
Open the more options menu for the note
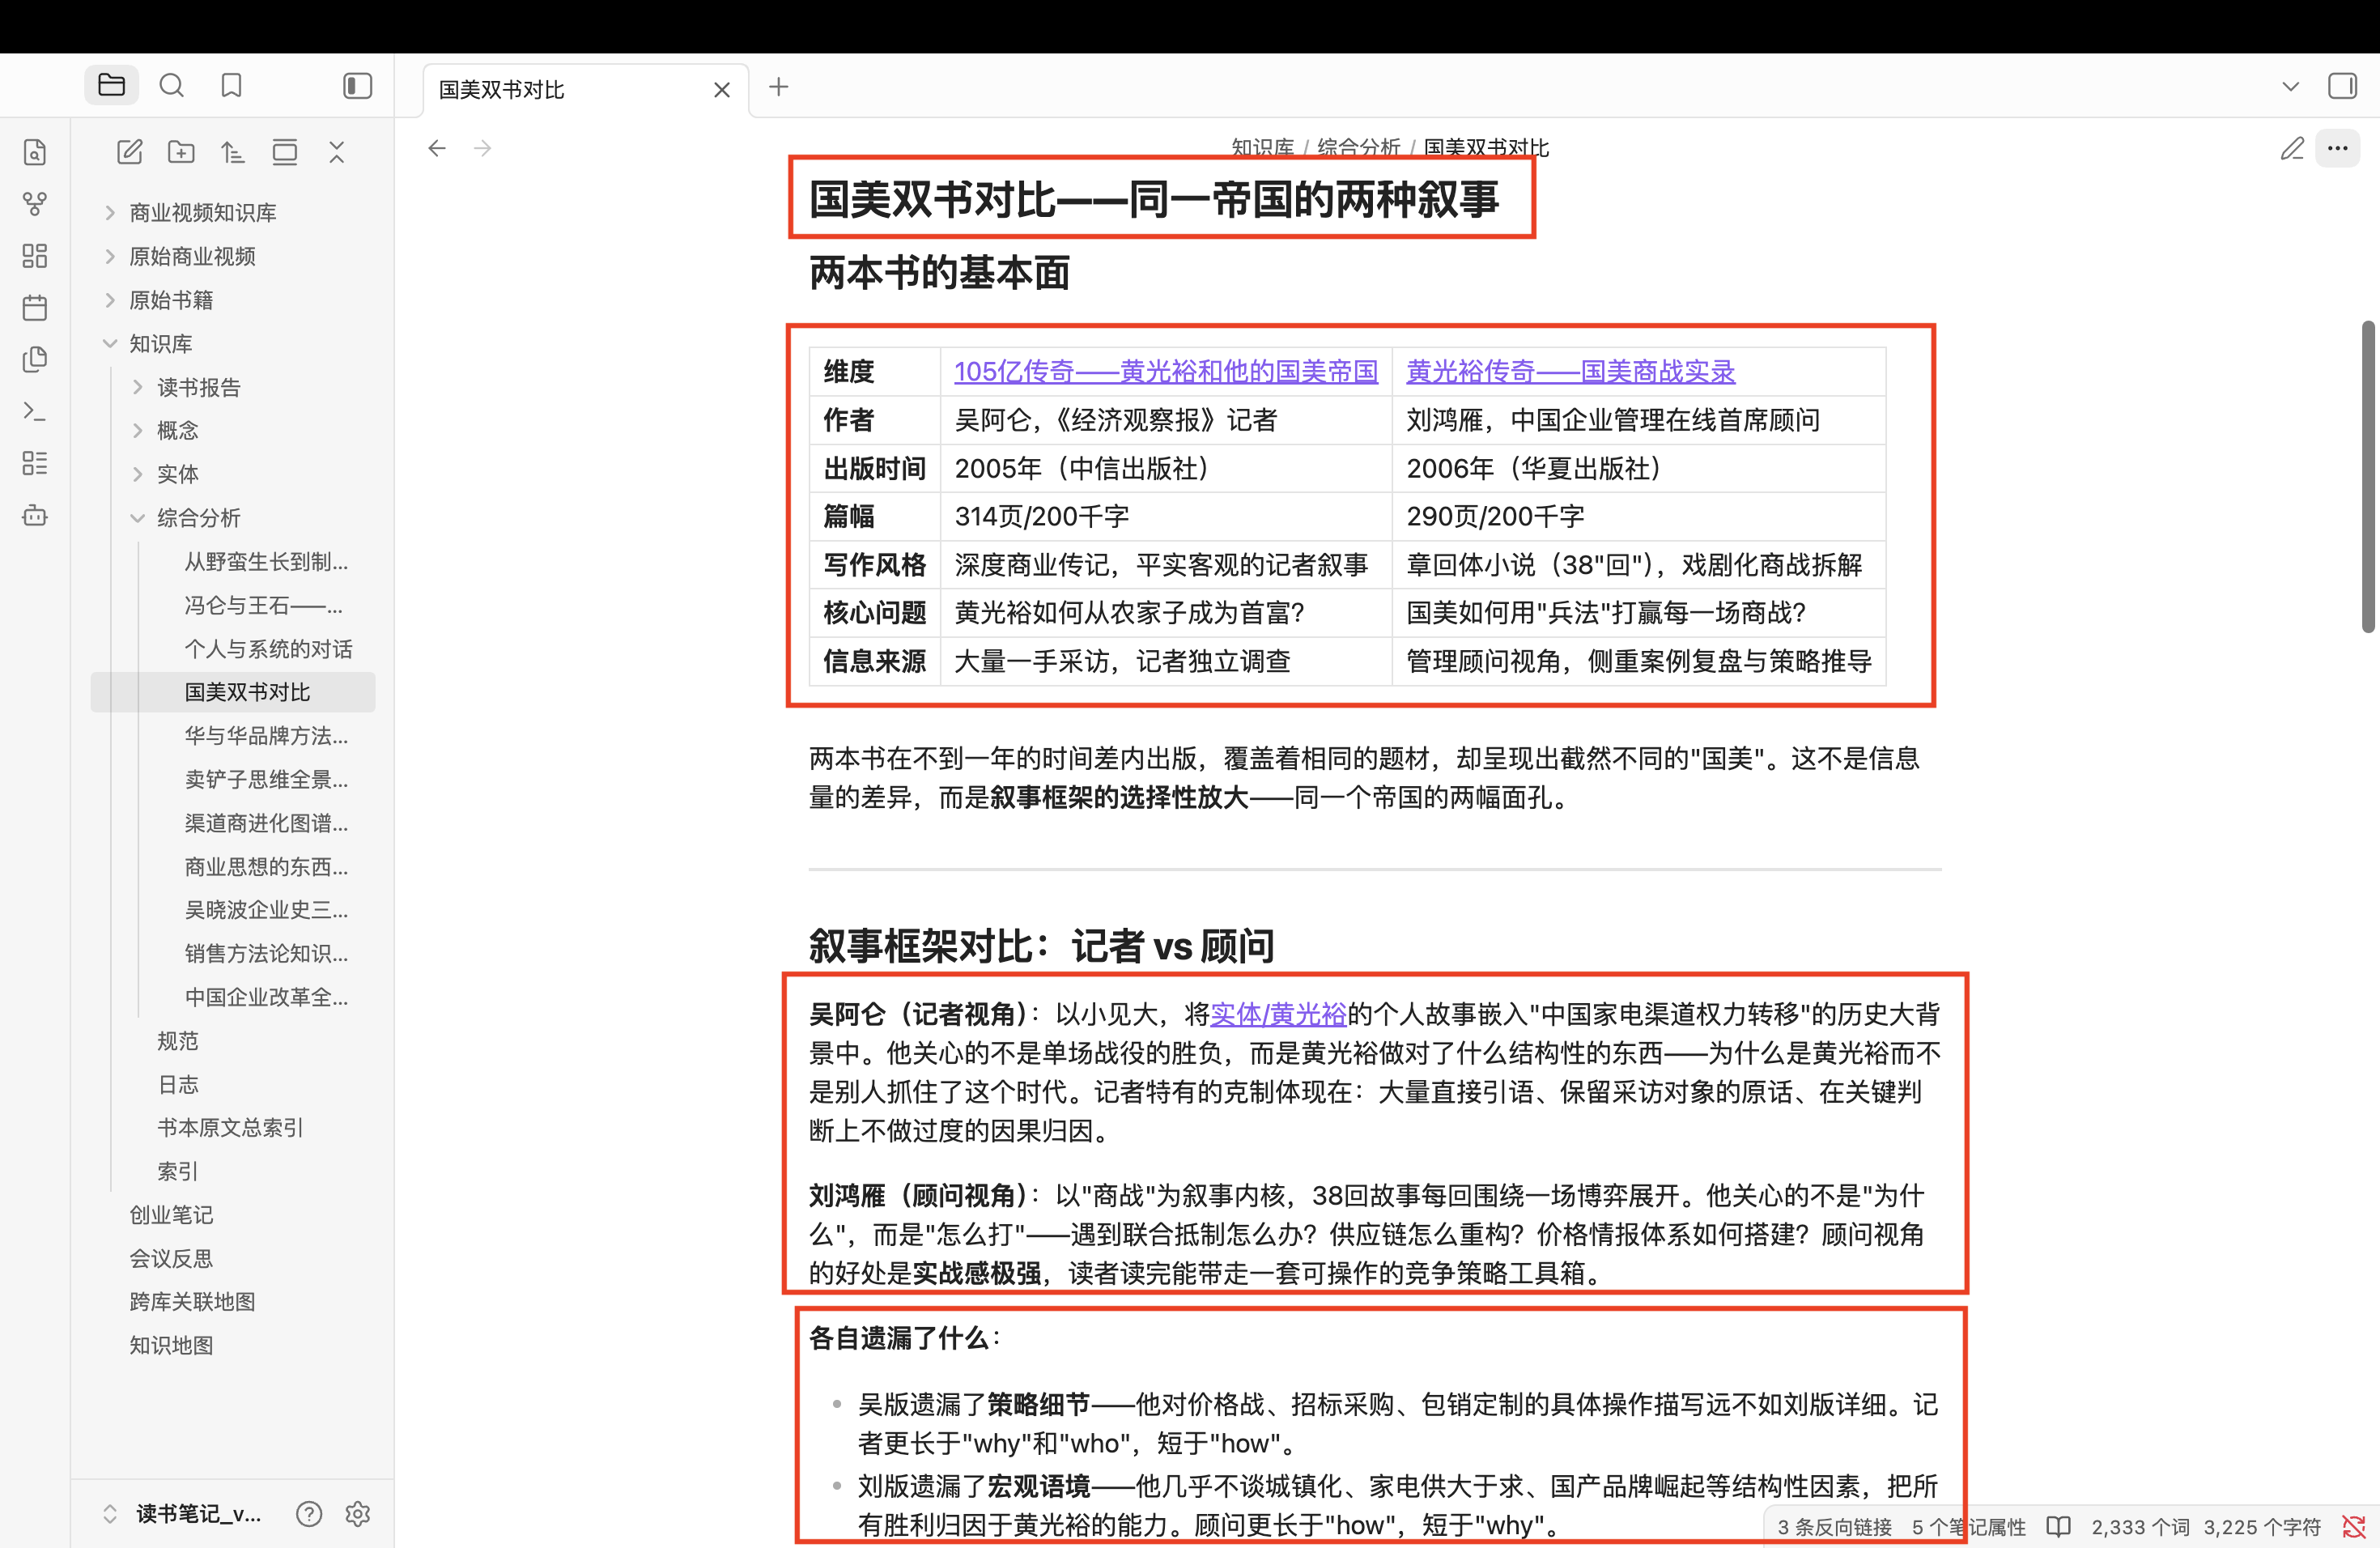point(2337,149)
